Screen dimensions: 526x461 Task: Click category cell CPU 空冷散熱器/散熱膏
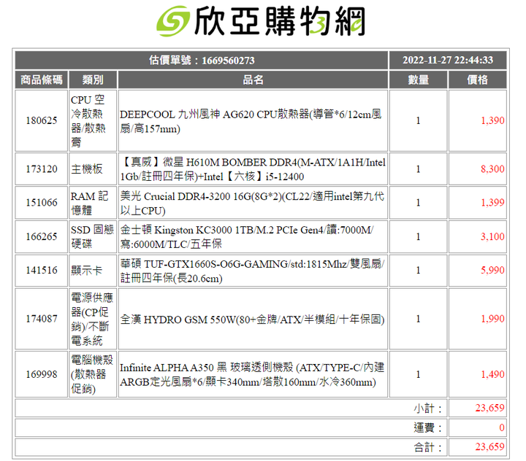coord(93,120)
